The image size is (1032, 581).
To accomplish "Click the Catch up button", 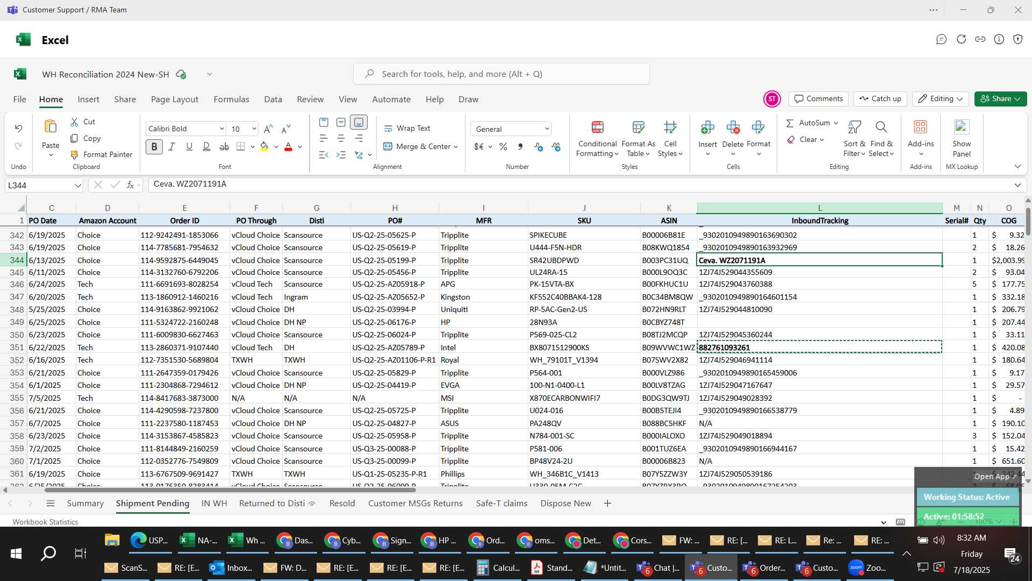I will coord(880,99).
